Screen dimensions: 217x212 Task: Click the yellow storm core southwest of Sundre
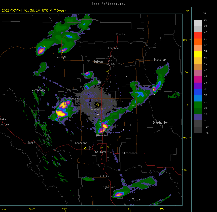[x=61, y=114]
